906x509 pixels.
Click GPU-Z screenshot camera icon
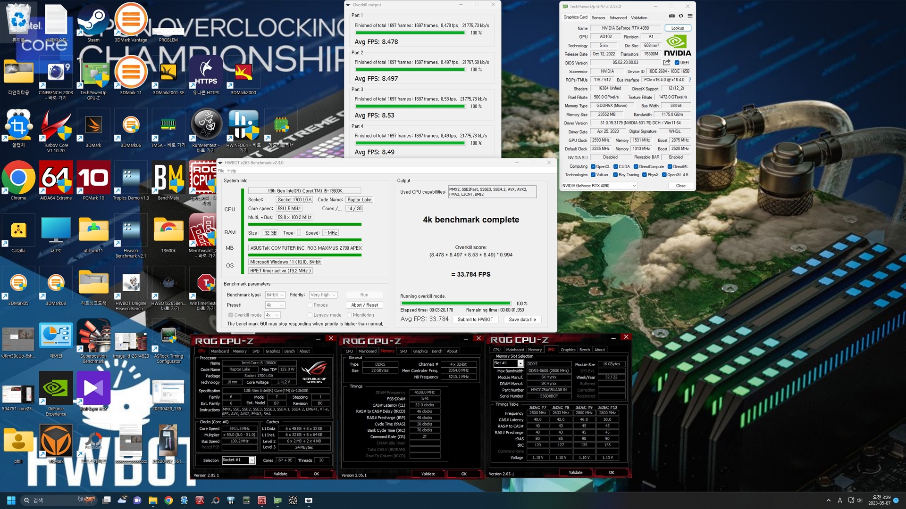[672, 16]
